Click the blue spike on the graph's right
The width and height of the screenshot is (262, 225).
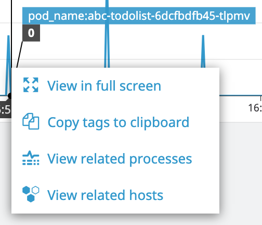click(x=203, y=52)
